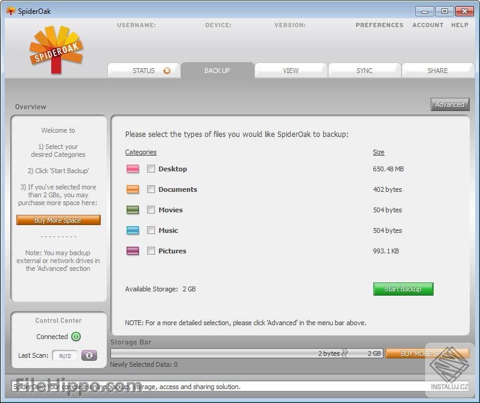Toggle the Pictures category checkbox
The width and height of the screenshot is (480, 403).
pos(151,251)
